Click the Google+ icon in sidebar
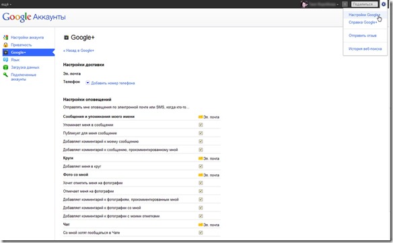This screenshot has height=243, width=393. (x=6, y=53)
